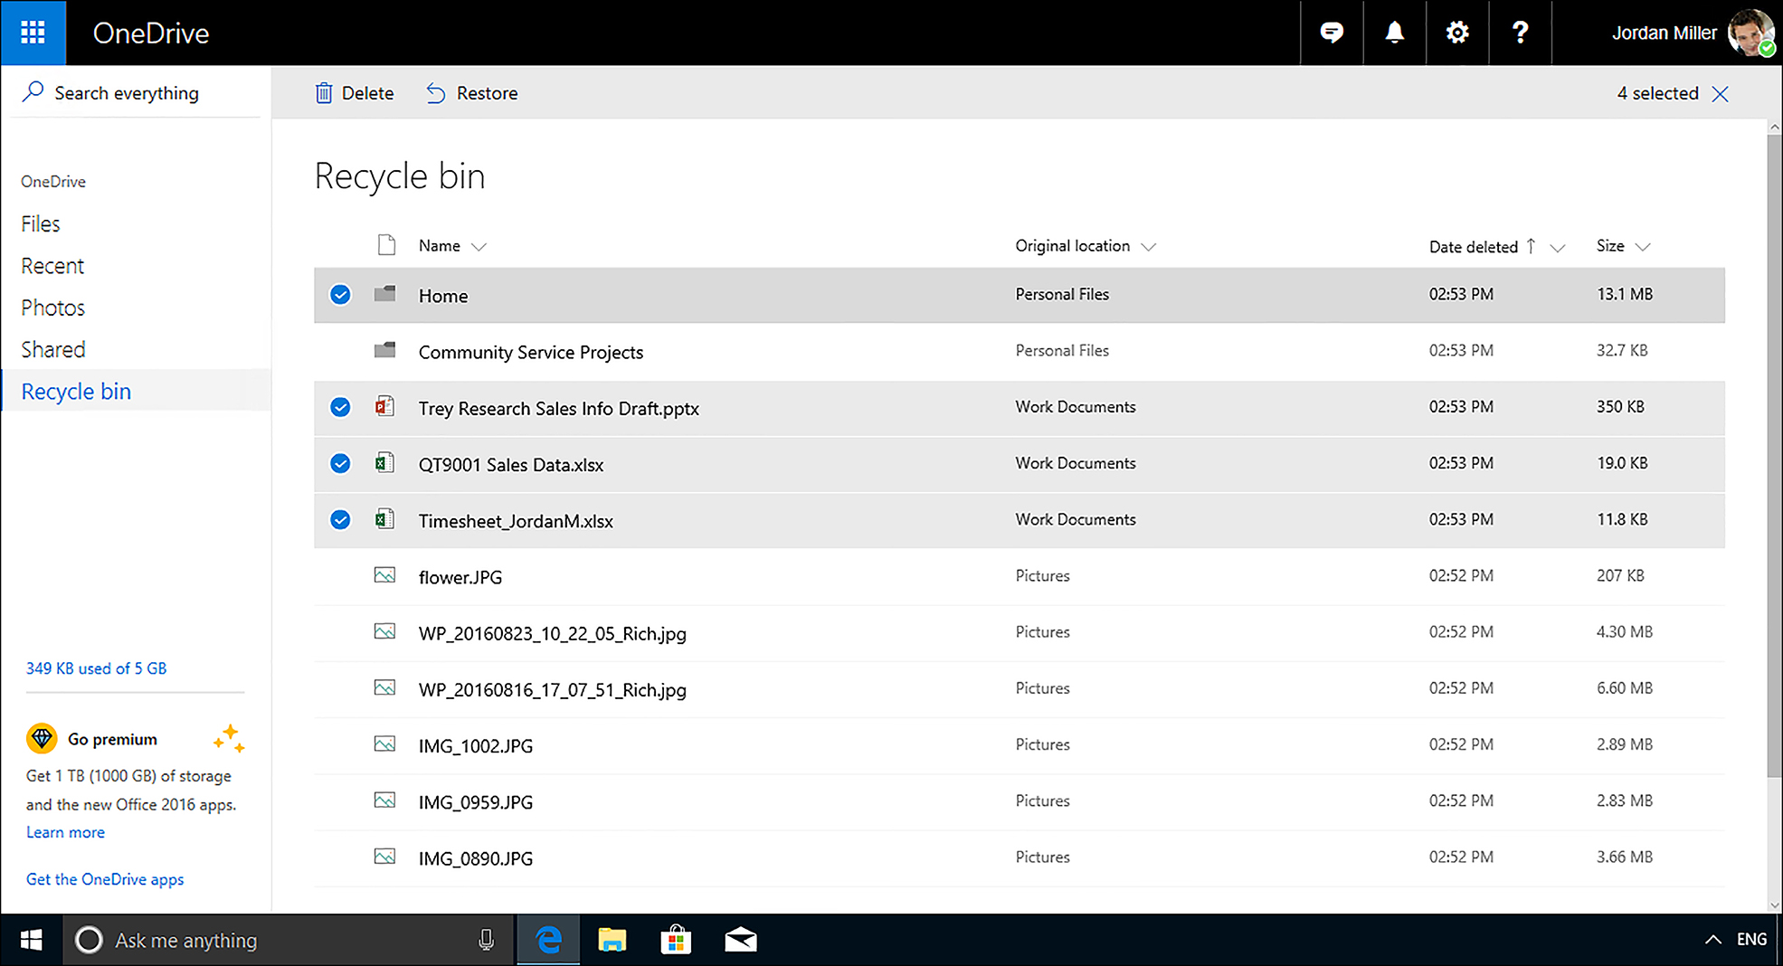Click the Home folder icon
Screen dimensions: 1783x966
(x=385, y=294)
